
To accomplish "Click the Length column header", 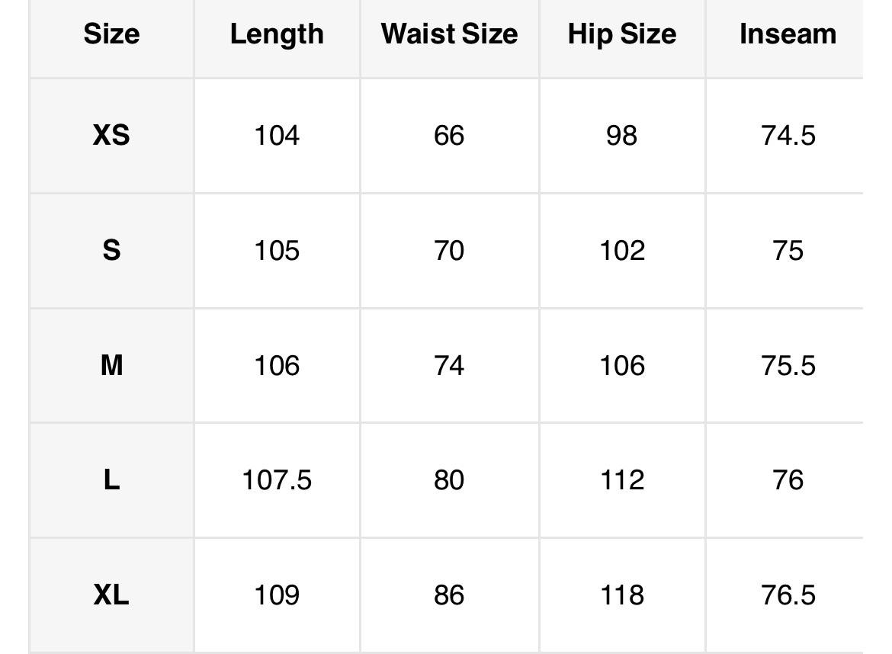I will (277, 34).
